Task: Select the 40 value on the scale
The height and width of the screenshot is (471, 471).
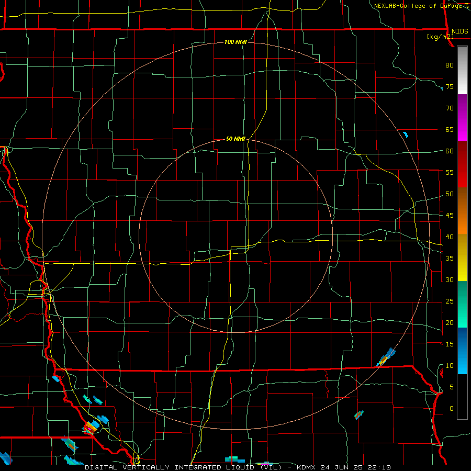Action: pyautogui.click(x=450, y=237)
